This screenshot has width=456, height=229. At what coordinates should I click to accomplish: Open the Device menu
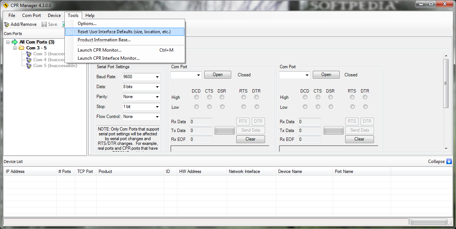pyautogui.click(x=54, y=15)
